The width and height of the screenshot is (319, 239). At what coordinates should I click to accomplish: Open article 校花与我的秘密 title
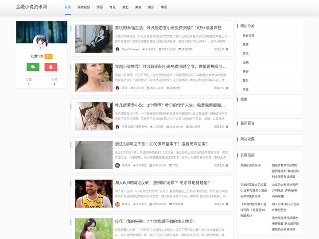click(x=155, y=221)
